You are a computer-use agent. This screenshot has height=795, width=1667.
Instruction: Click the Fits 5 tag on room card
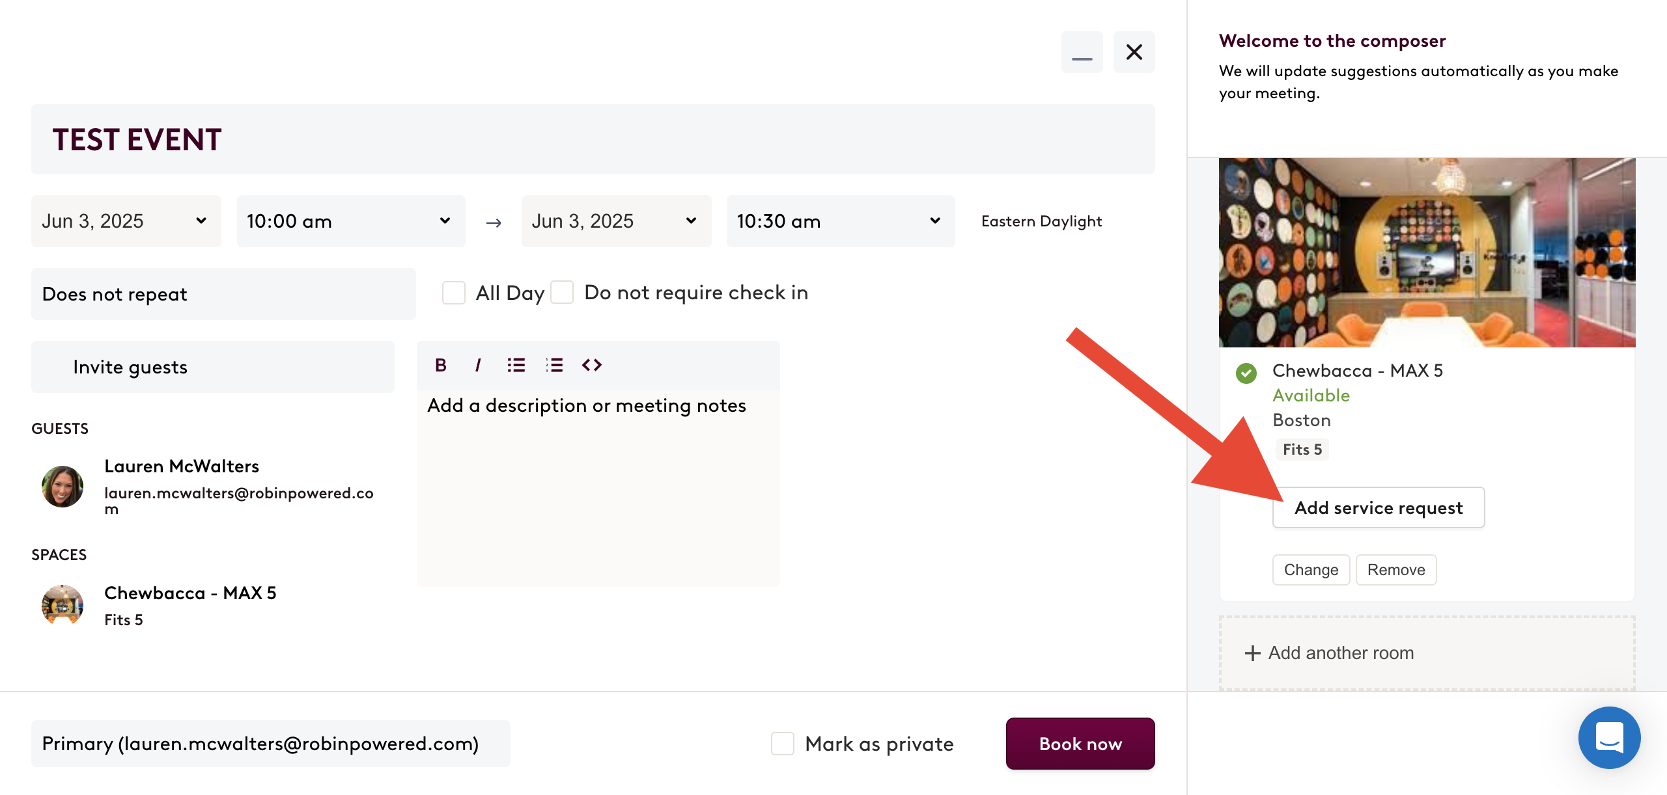(x=1302, y=450)
